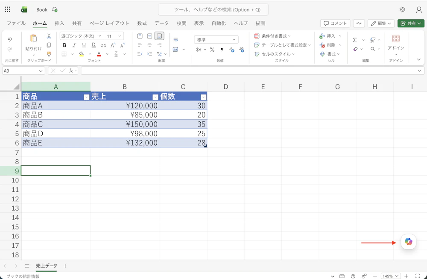Toggle double underline formatting
Viewport: 427px width, 279px height.
tap(94, 45)
